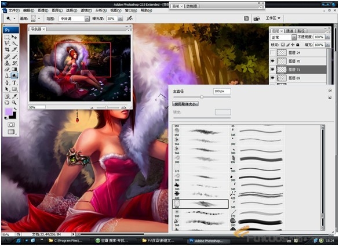
Task: Select the Zoom tool in toolbox
Action: pos(14,103)
